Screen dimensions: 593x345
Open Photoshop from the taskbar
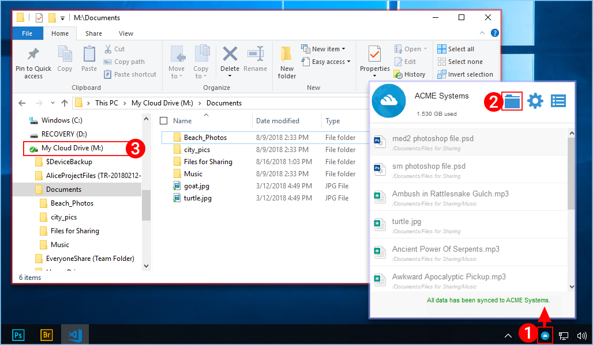(x=18, y=335)
